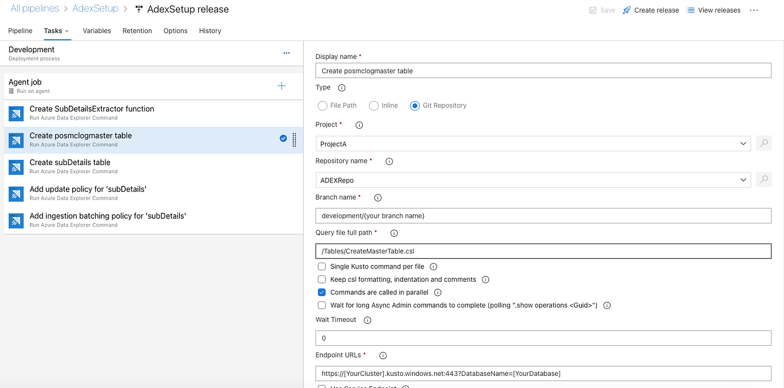
Task: Select the Inline type option
Action: pos(373,105)
